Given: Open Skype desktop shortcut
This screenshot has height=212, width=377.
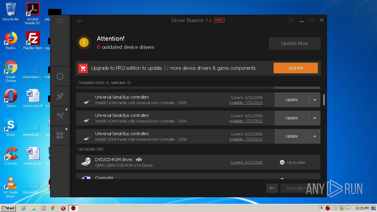Looking at the screenshot, I should pos(11,127).
